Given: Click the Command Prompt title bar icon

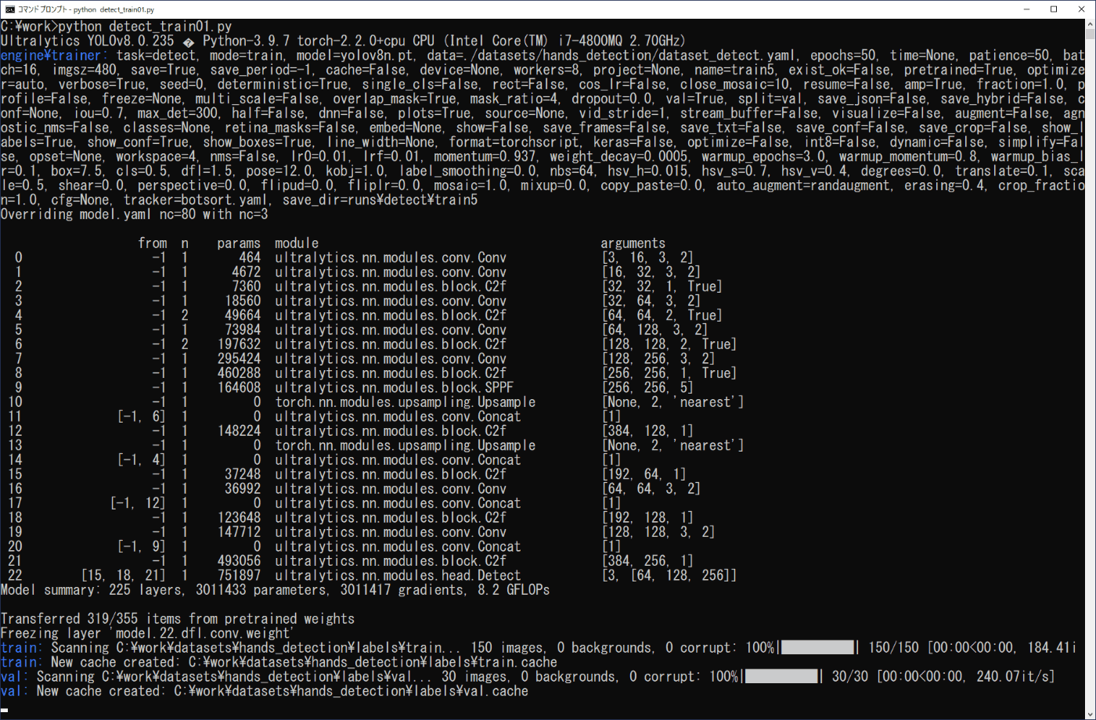Looking at the screenshot, I should point(9,9).
